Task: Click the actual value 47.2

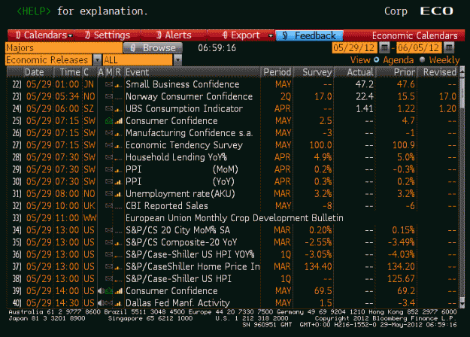Action: pyautogui.click(x=364, y=84)
